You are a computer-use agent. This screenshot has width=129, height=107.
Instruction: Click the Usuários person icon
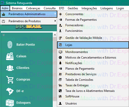(x=60, y=103)
